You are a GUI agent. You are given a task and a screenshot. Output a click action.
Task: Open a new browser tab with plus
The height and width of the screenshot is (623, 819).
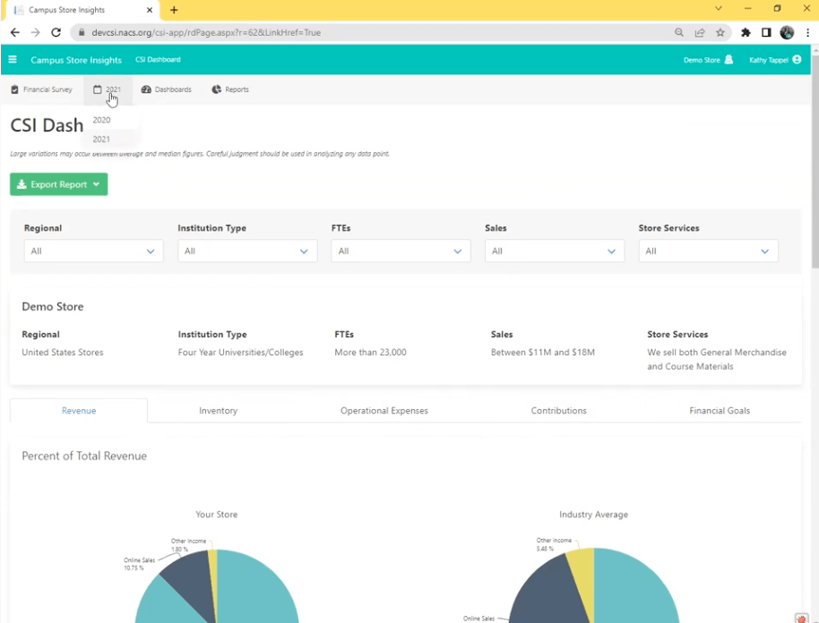pos(174,10)
